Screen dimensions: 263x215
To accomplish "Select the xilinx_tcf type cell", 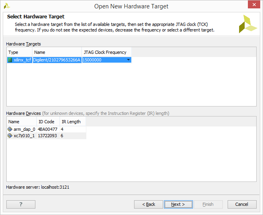I will point(19,60).
